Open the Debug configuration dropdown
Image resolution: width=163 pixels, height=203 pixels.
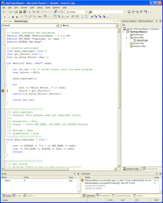coord(86,12)
